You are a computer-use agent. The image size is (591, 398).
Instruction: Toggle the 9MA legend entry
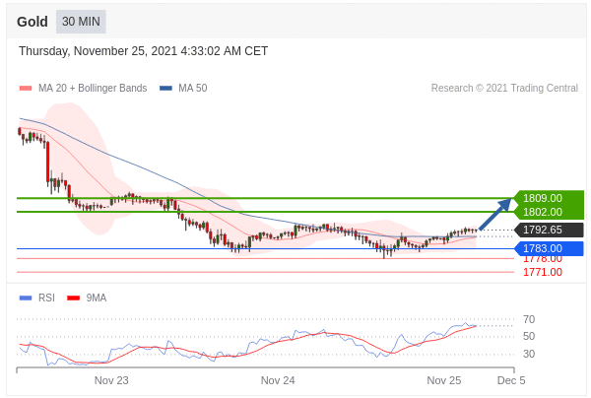(x=96, y=298)
